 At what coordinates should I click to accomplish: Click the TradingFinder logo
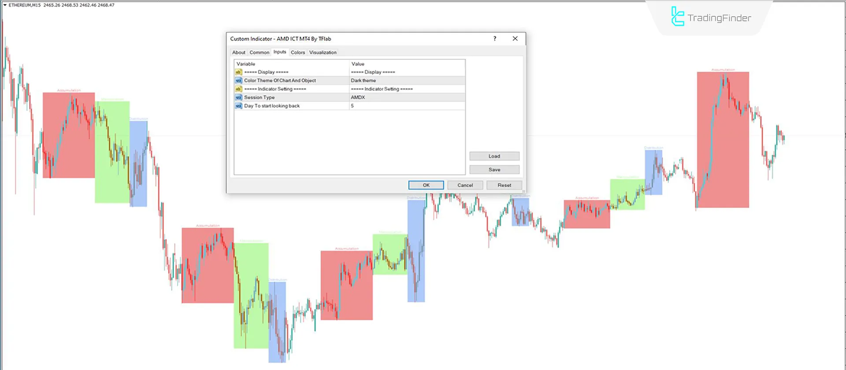point(711,17)
